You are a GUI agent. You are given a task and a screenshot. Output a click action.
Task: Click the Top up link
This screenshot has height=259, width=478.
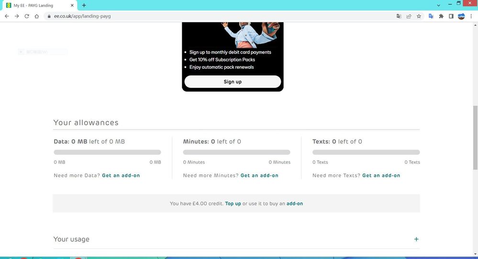point(233,204)
